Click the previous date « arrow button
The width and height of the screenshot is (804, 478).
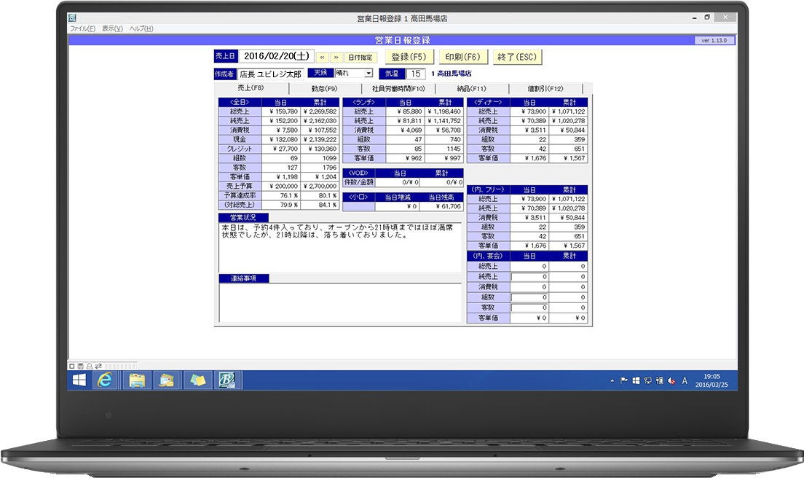tap(322, 57)
